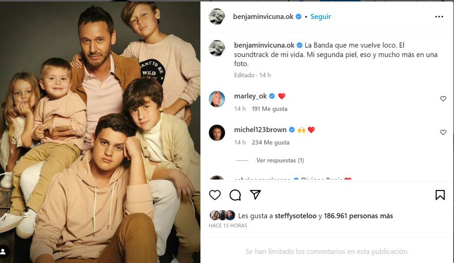Open michel123brown's profile picture
The height and width of the screenshot is (263, 454).
pos(217,132)
